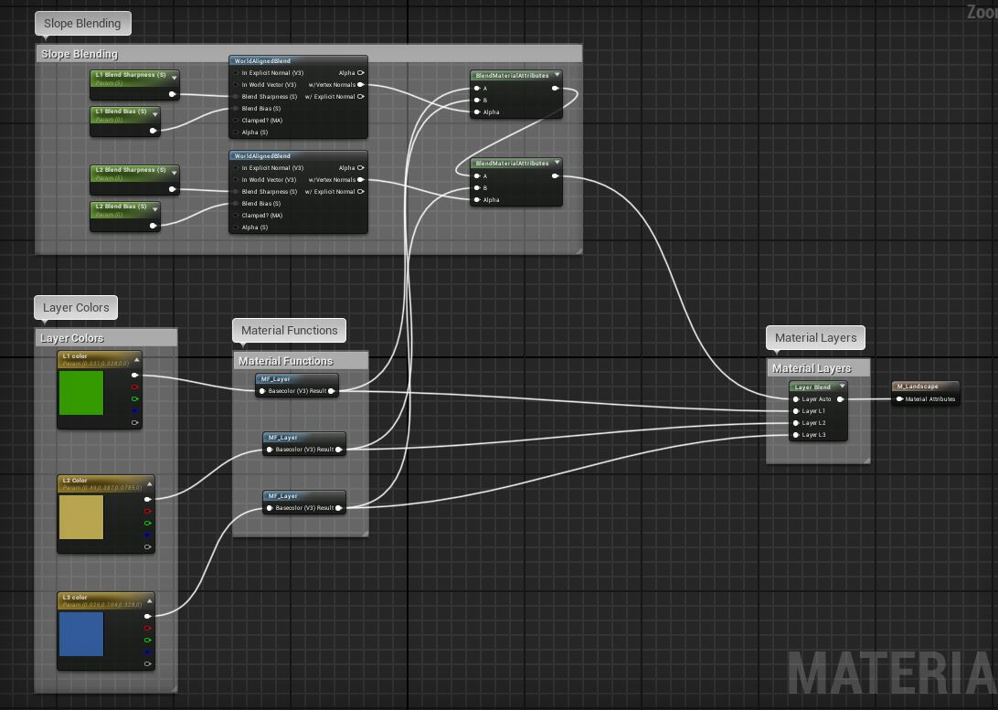Image resolution: width=998 pixels, height=710 pixels.
Task: Collapse the L2 Color node preview
Action: [150, 483]
